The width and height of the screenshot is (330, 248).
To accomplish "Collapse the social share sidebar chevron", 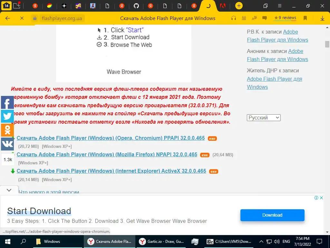I will tap(9, 190).
